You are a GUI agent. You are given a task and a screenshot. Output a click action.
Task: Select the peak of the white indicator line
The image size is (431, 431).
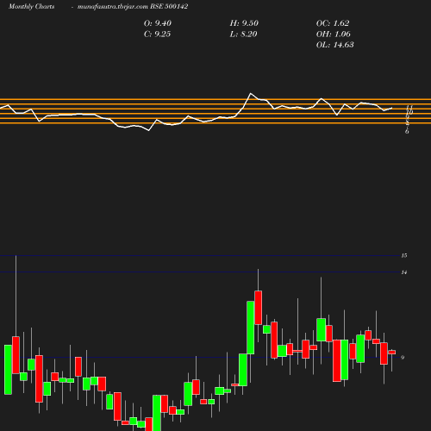point(251,93)
